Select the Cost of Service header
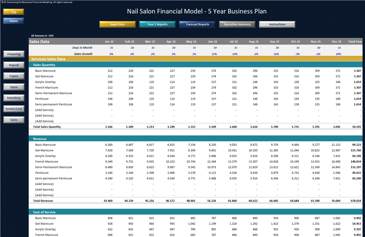Viewport: 365px width, 237px height. pos(195,212)
